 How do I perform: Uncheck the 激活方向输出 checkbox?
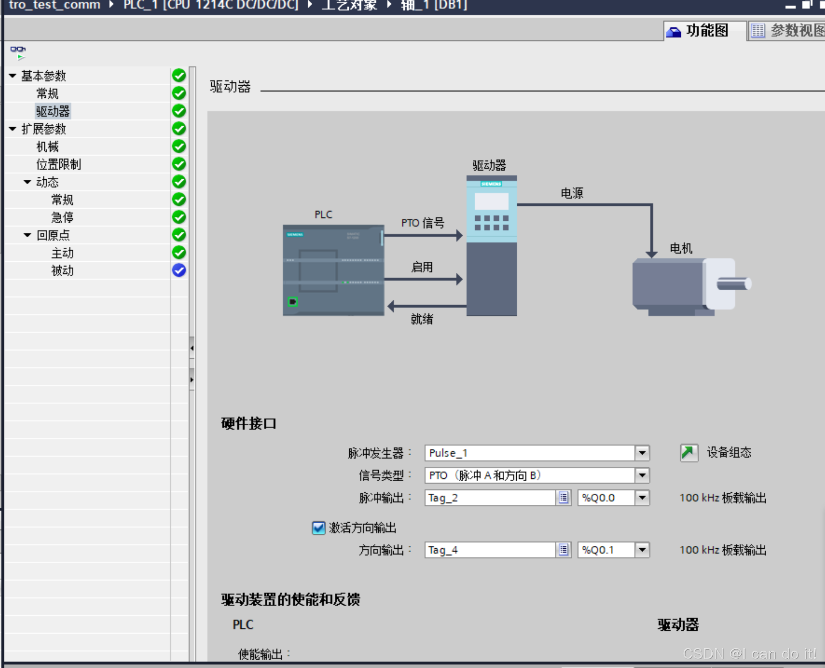pos(318,528)
